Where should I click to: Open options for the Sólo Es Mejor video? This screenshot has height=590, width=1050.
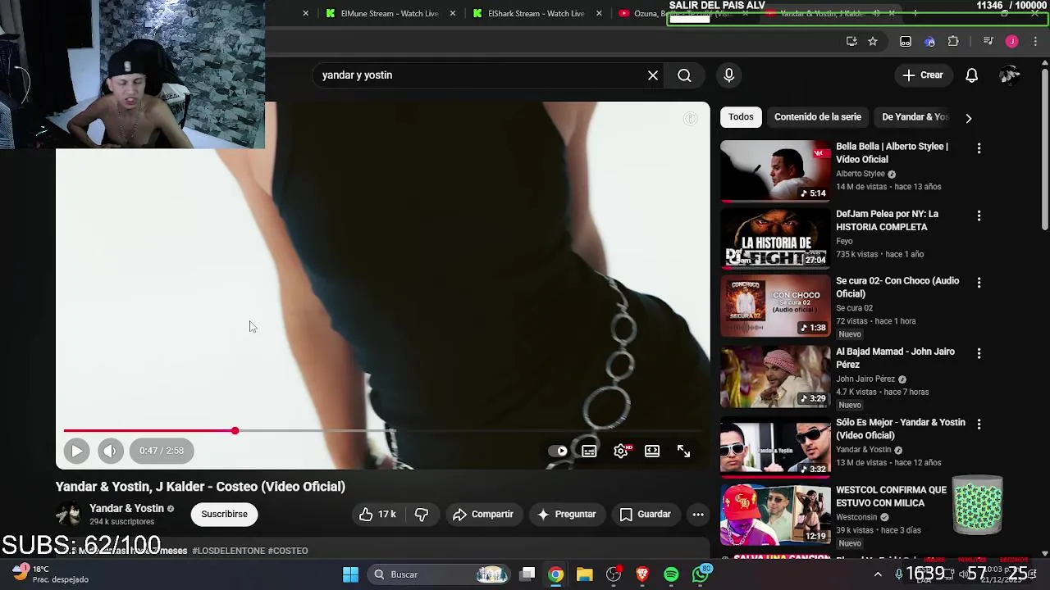[979, 424]
